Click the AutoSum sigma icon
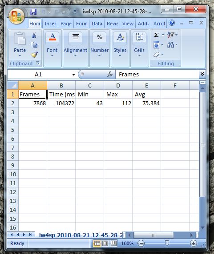This screenshot has height=254, width=214. point(156,35)
